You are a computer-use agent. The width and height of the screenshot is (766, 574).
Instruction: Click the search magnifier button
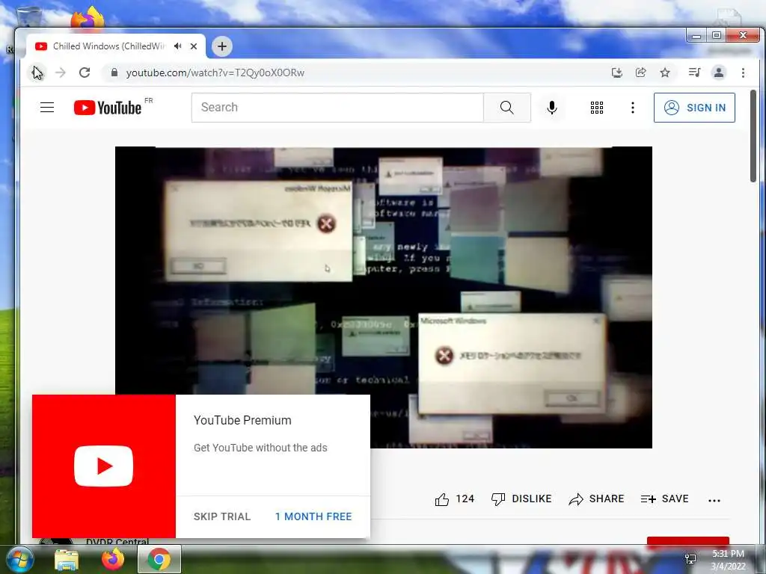tap(507, 108)
